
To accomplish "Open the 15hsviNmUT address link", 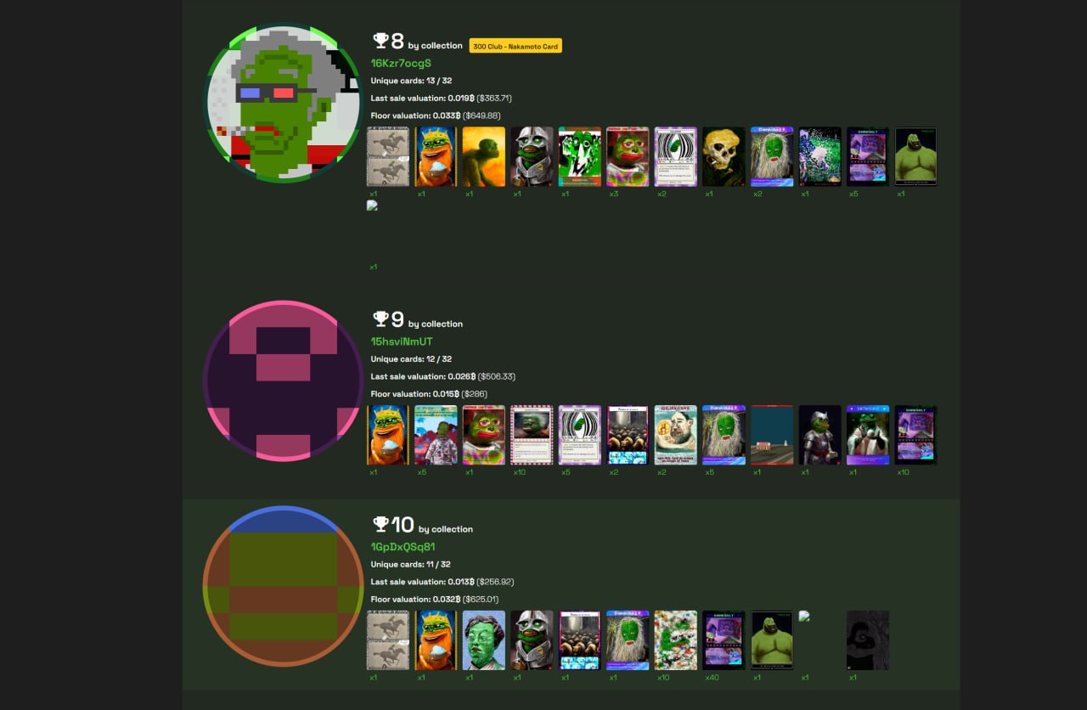I will (x=402, y=341).
